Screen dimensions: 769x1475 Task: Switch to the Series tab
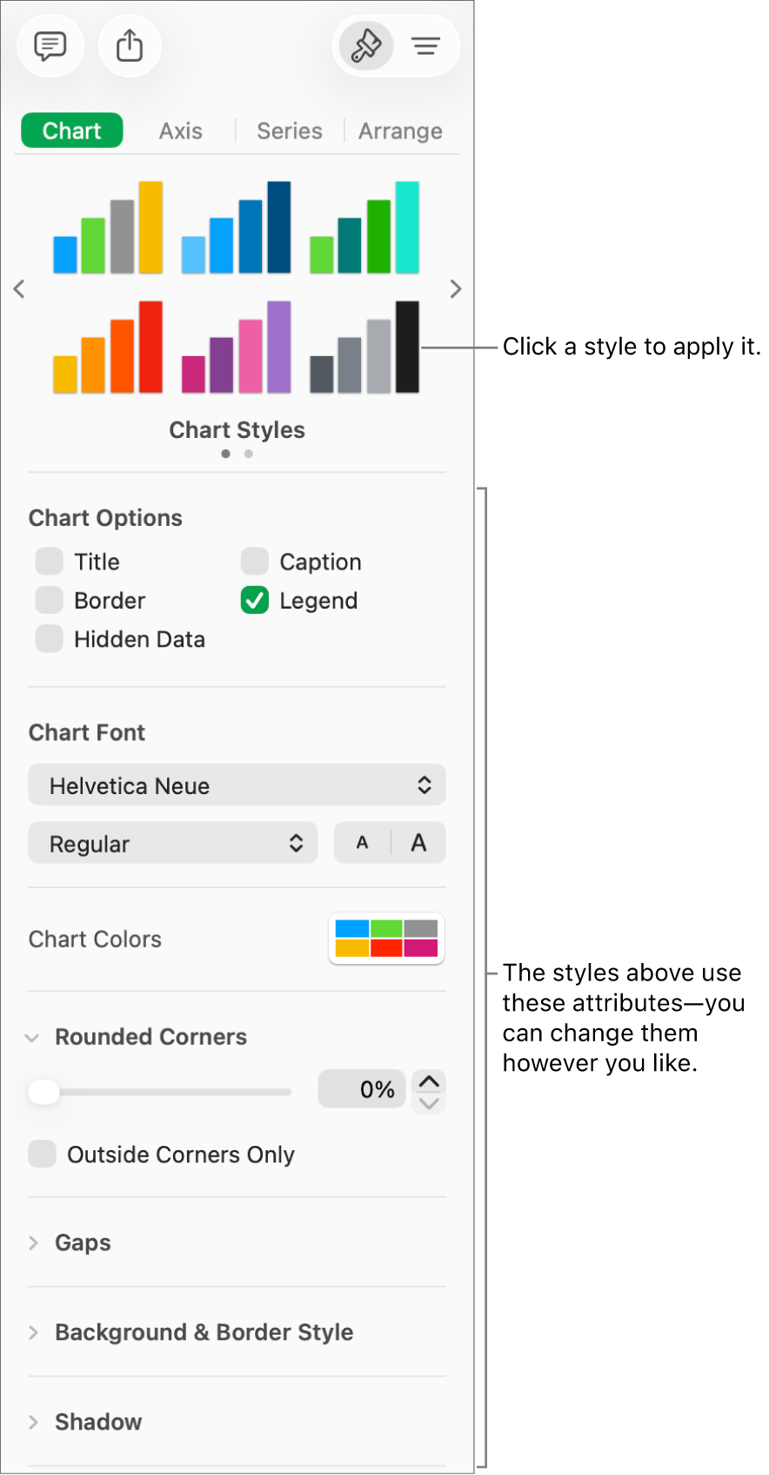click(289, 130)
